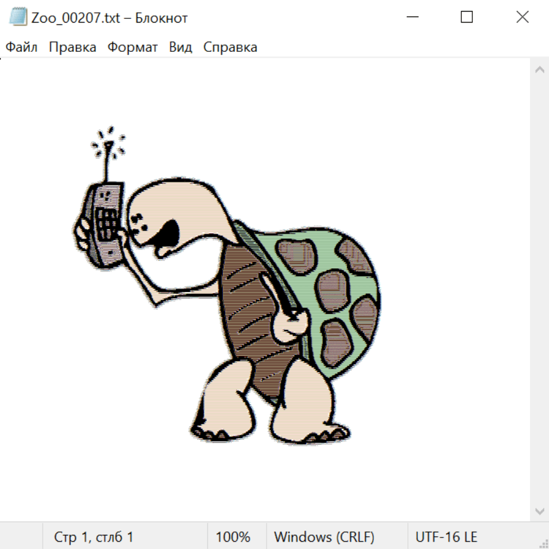This screenshot has height=549, width=549.
Task: Open the Файл menu
Action: [21, 48]
